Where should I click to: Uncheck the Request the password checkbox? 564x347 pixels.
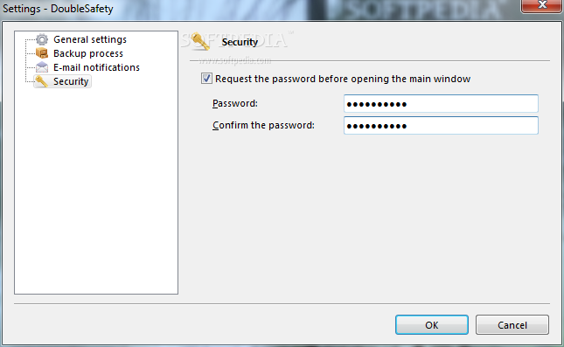206,79
